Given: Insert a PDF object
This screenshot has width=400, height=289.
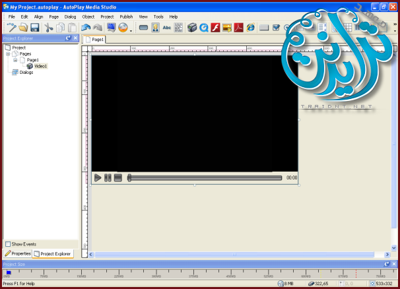Looking at the screenshot, I should tap(238, 27).
